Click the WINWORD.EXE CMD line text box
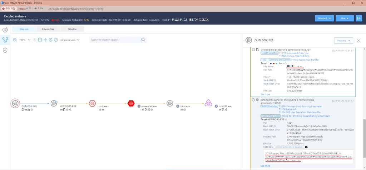The width and height of the screenshot is (366, 170). click(308, 156)
